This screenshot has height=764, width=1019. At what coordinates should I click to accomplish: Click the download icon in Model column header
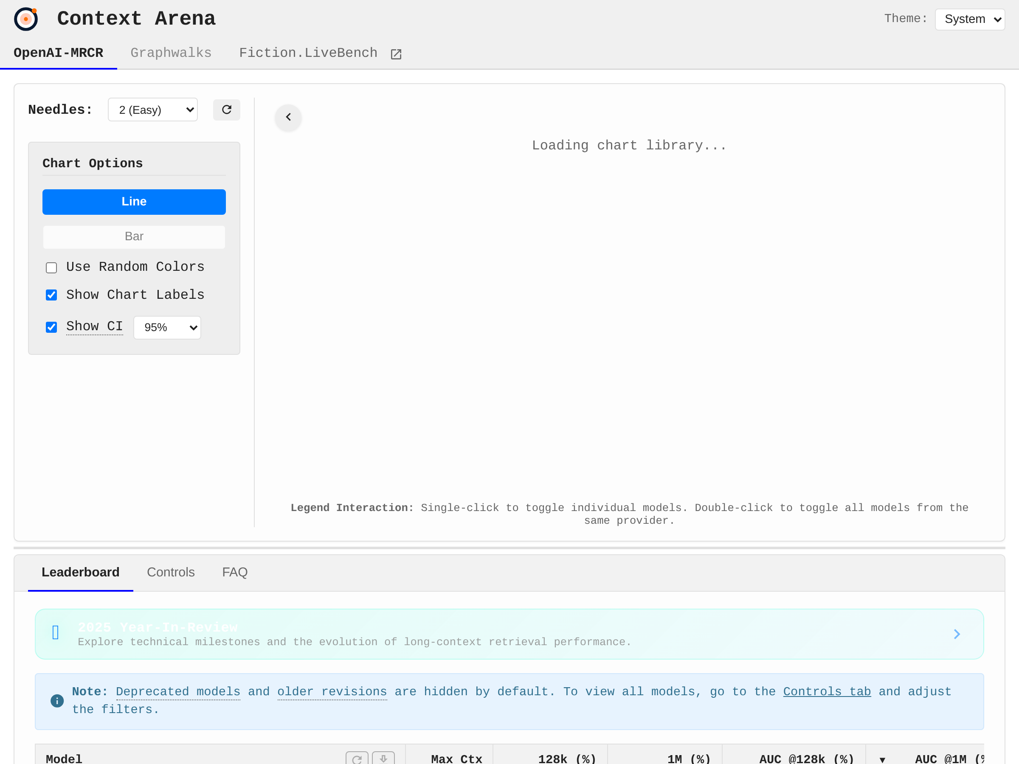point(383,758)
